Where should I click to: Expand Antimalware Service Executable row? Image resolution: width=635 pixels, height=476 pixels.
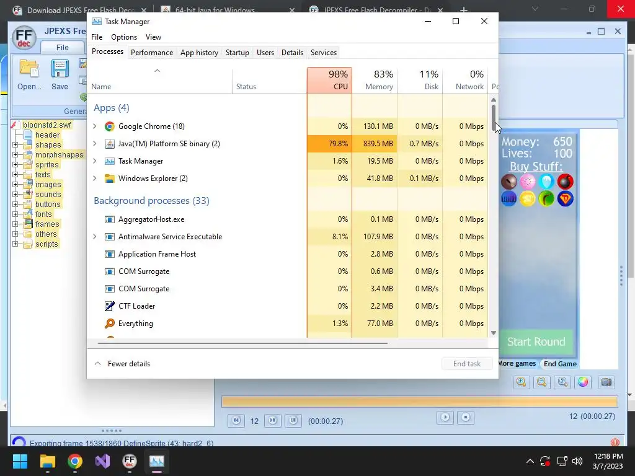[x=95, y=237]
